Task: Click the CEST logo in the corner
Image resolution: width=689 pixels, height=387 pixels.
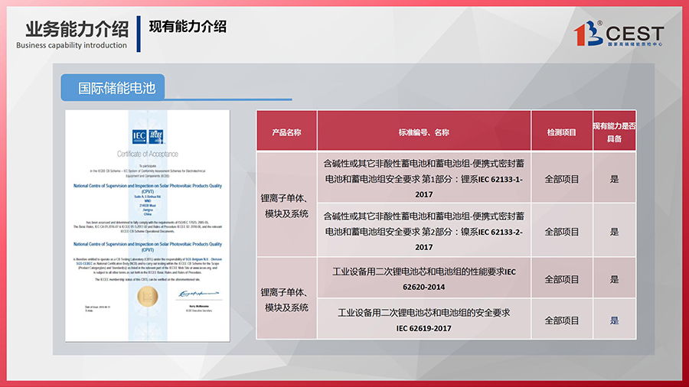Action: (x=619, y=34)
